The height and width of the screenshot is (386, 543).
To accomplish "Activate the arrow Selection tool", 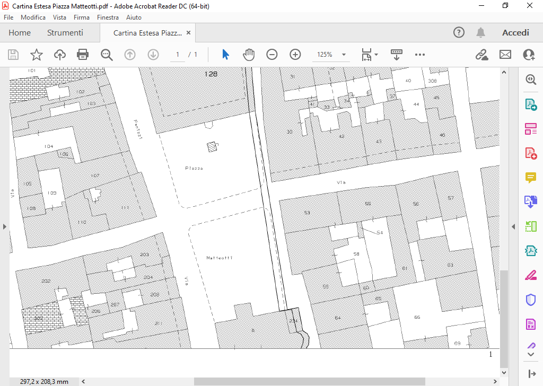I will [225, 55].
